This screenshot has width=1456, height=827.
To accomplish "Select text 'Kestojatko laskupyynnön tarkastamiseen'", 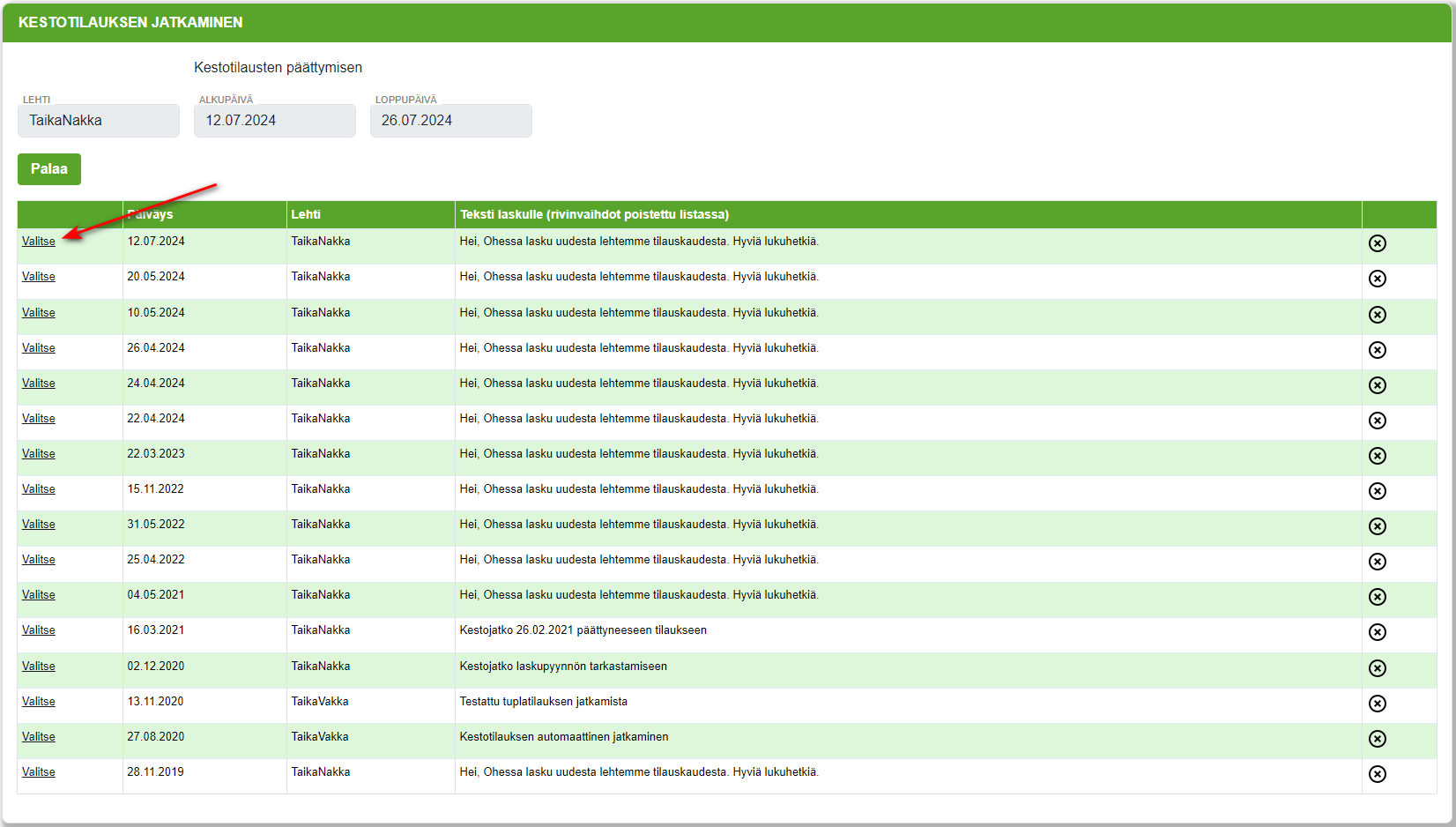I will point(563,667).
